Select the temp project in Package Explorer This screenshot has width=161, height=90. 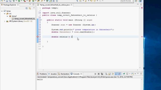coord(8,11)
